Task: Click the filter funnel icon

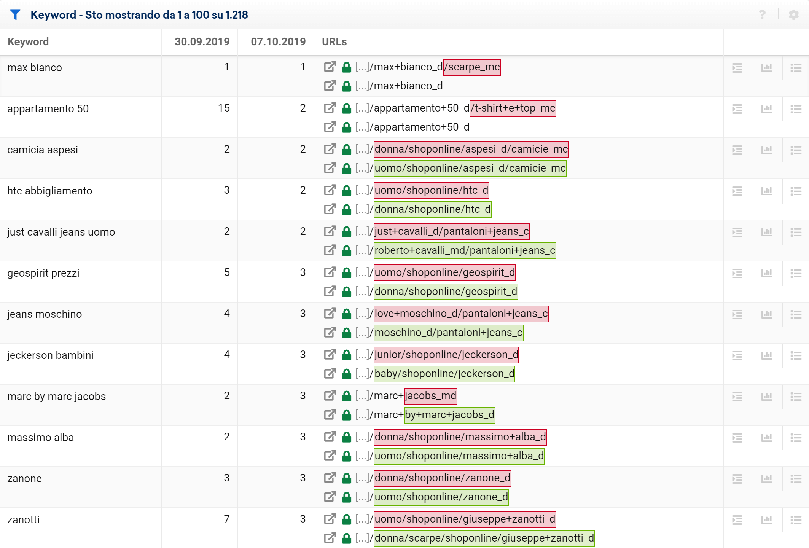Action: (x=15, y=14)
